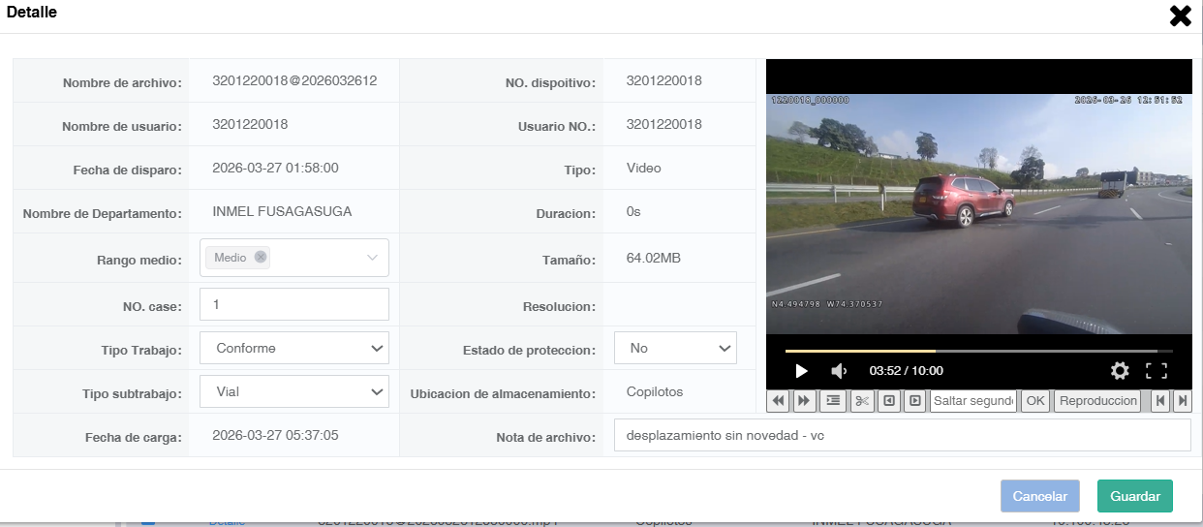
Task: Step back one frame with the boxed left arrow
Action: coord(888,401)
